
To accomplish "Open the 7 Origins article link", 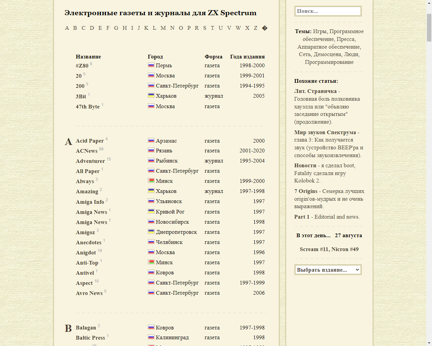I will point(306,191).
